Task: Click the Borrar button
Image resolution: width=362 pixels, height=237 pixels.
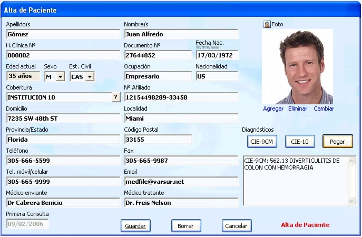Action: pos(186,226)
